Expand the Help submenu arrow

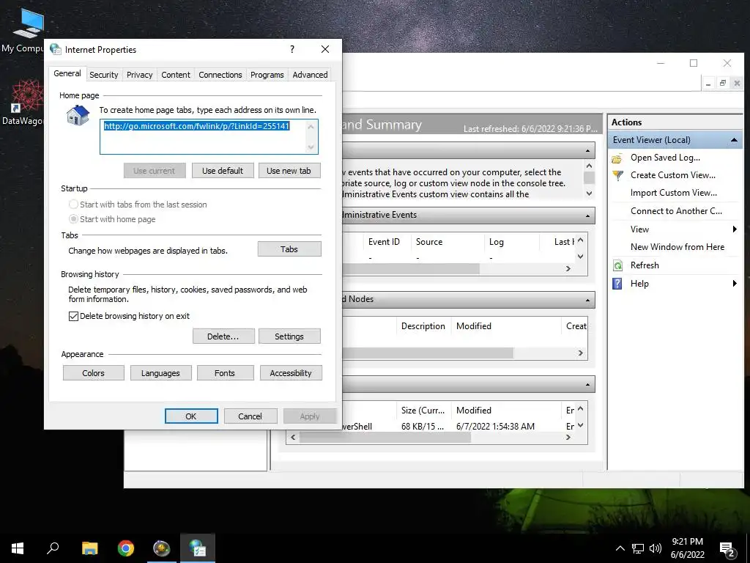click(735, 284)
